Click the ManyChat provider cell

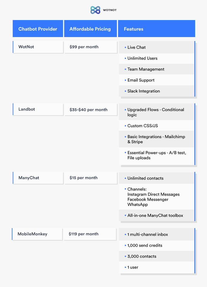[x=38, y=178]
